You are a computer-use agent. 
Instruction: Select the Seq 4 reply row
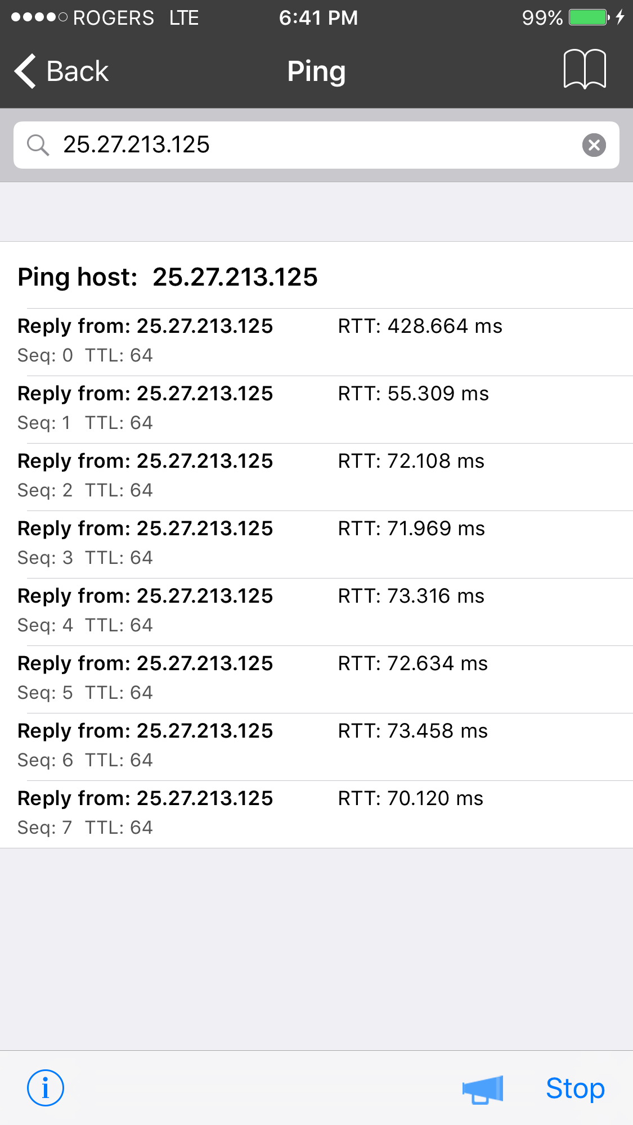pyautogui.click(x=316, y=612)
